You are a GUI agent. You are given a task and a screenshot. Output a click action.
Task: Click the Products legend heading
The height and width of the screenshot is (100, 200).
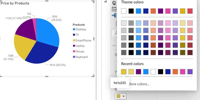pos(79,25)
